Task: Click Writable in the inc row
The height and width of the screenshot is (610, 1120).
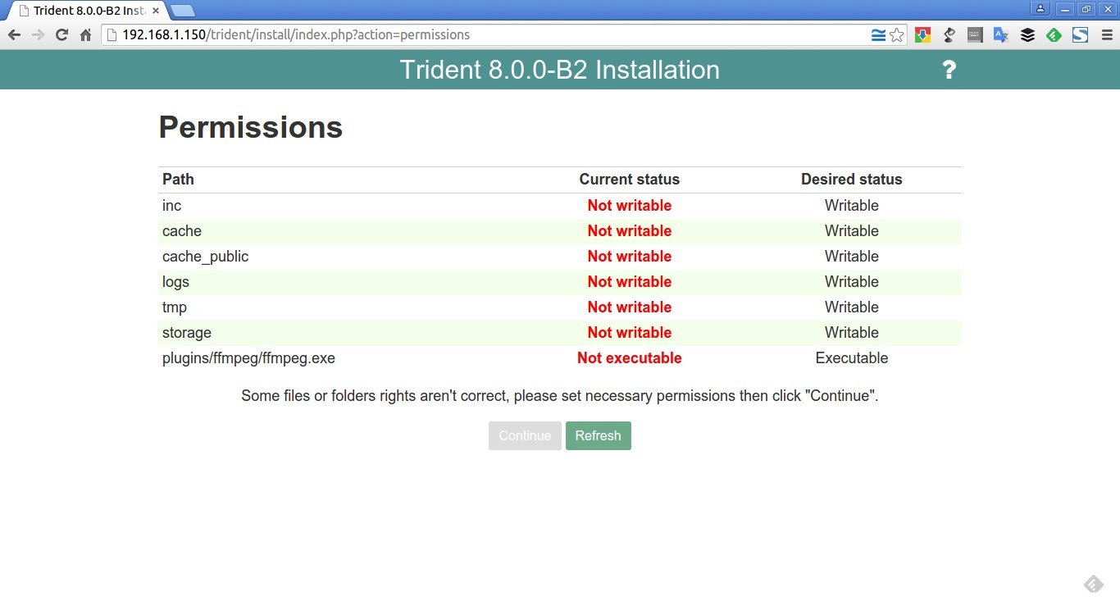Action: pyautogui.click(x=852, y=205)
